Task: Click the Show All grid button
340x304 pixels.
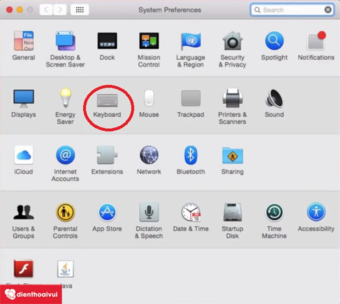Action: pos(80,10)
